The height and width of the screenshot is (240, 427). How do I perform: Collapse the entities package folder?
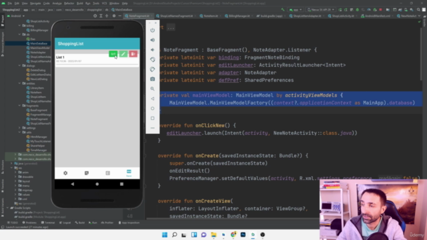click(19, 83)
